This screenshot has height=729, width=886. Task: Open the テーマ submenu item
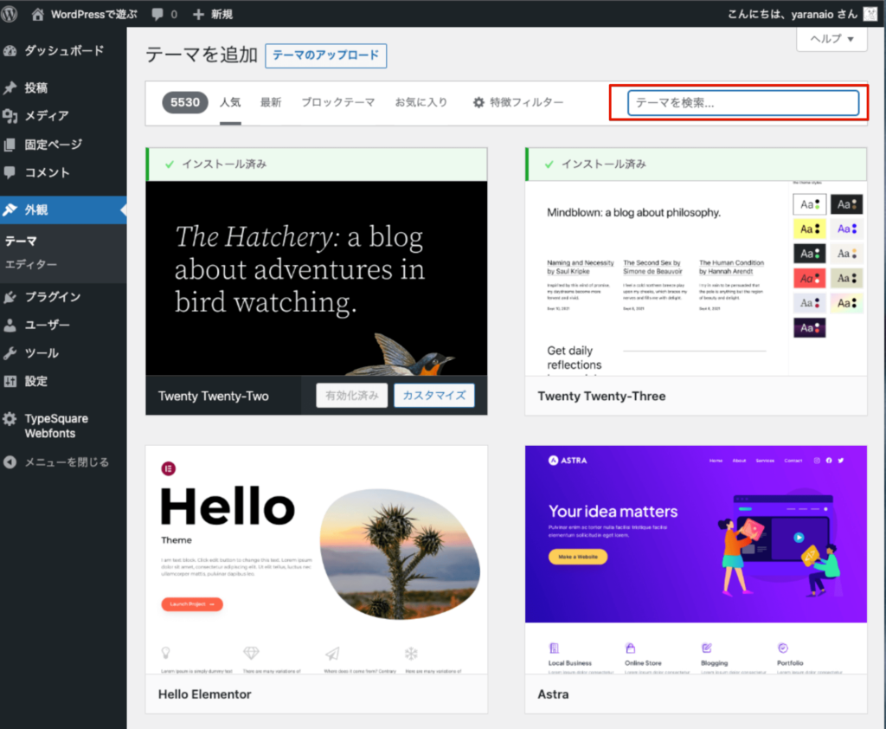coord(21,241)
